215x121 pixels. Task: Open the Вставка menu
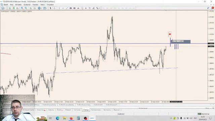point(18,5)
